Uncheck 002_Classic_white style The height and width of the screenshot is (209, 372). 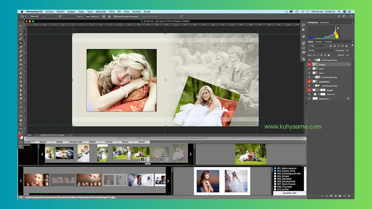(x=275, y=171)
